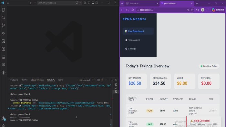The image size is (226, 127).
Task: Add this page to favorites with the star
Action: [x=192, y=10]
